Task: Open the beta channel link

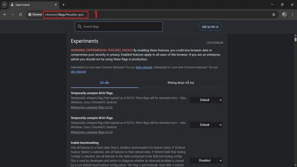Action: (x=144, y=67)
